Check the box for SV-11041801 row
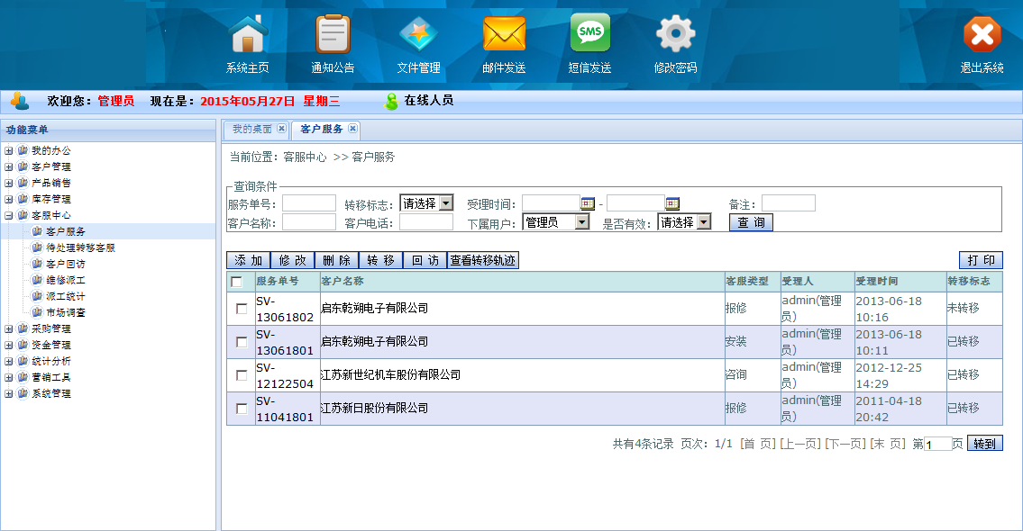Viewport: 1023px width, 531px height. click(241, 409)
